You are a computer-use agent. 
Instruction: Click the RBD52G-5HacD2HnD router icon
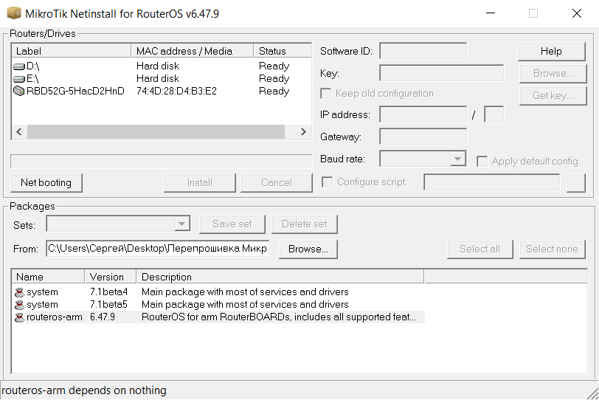(19, 92)
